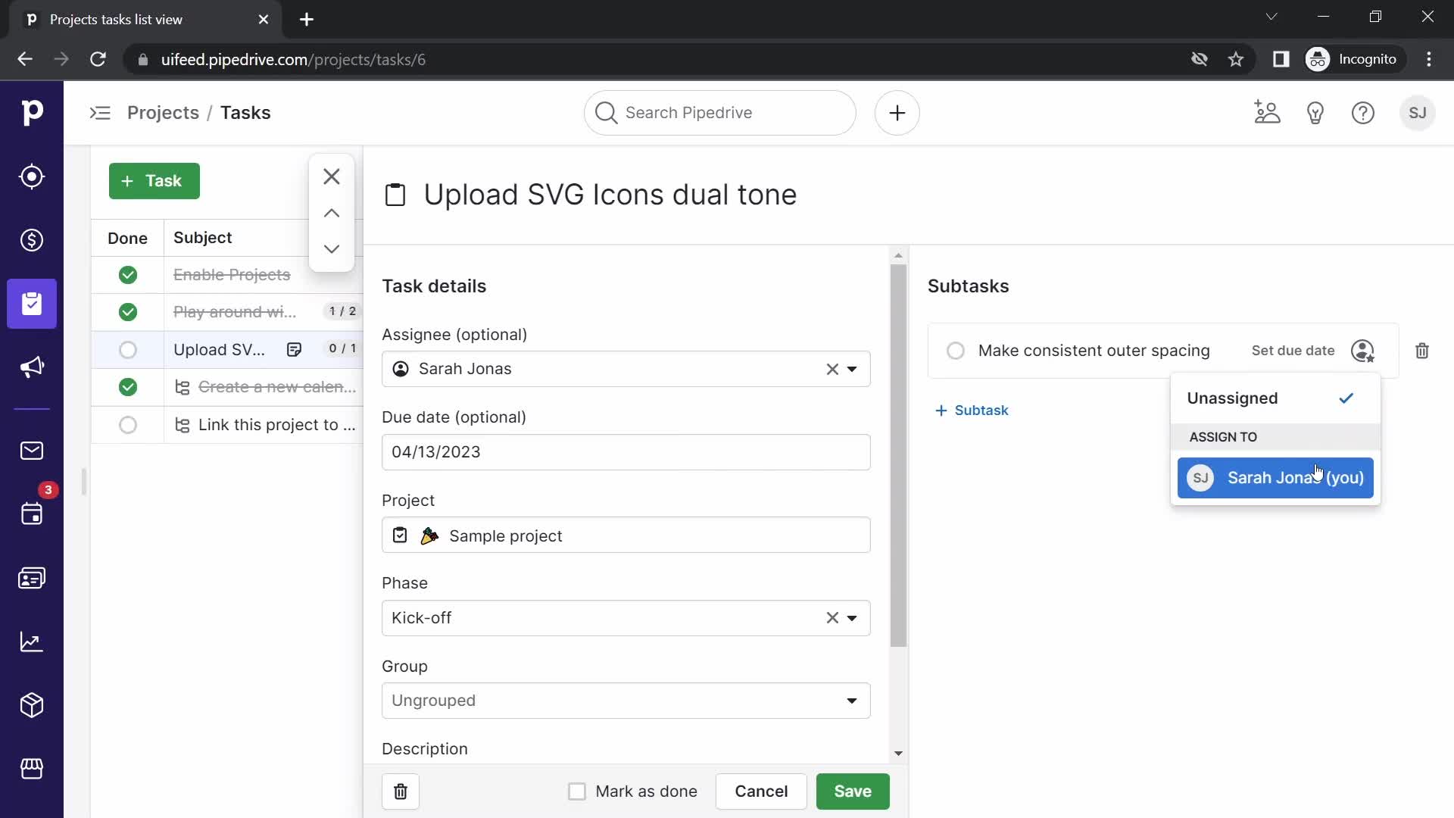The image size is (1454, 818).
Task: Click the assign person icon on subtask
Action: [x=1363, y=350]
